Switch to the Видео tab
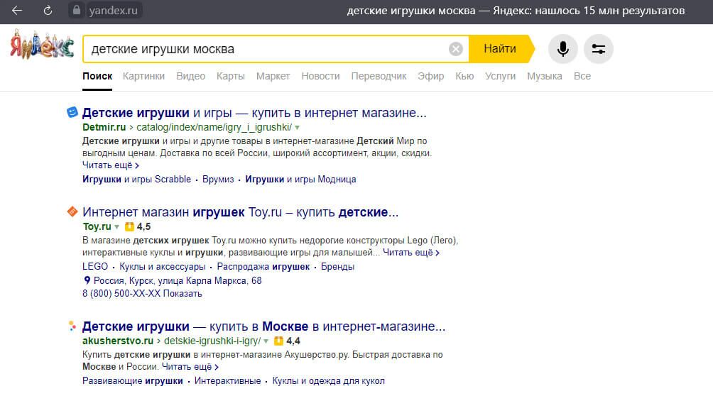This screenshot has height=396, width=713. pos(190,76)
